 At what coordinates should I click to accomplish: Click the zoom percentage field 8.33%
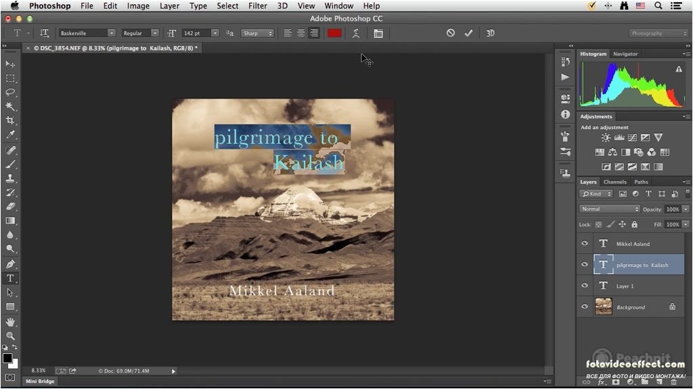pos(39,371)
